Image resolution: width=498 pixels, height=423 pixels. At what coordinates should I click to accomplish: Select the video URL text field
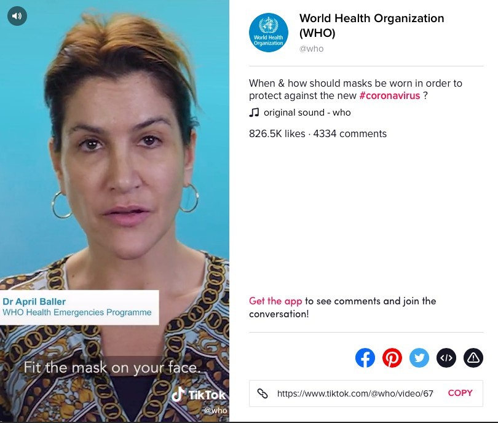point(355,393)
